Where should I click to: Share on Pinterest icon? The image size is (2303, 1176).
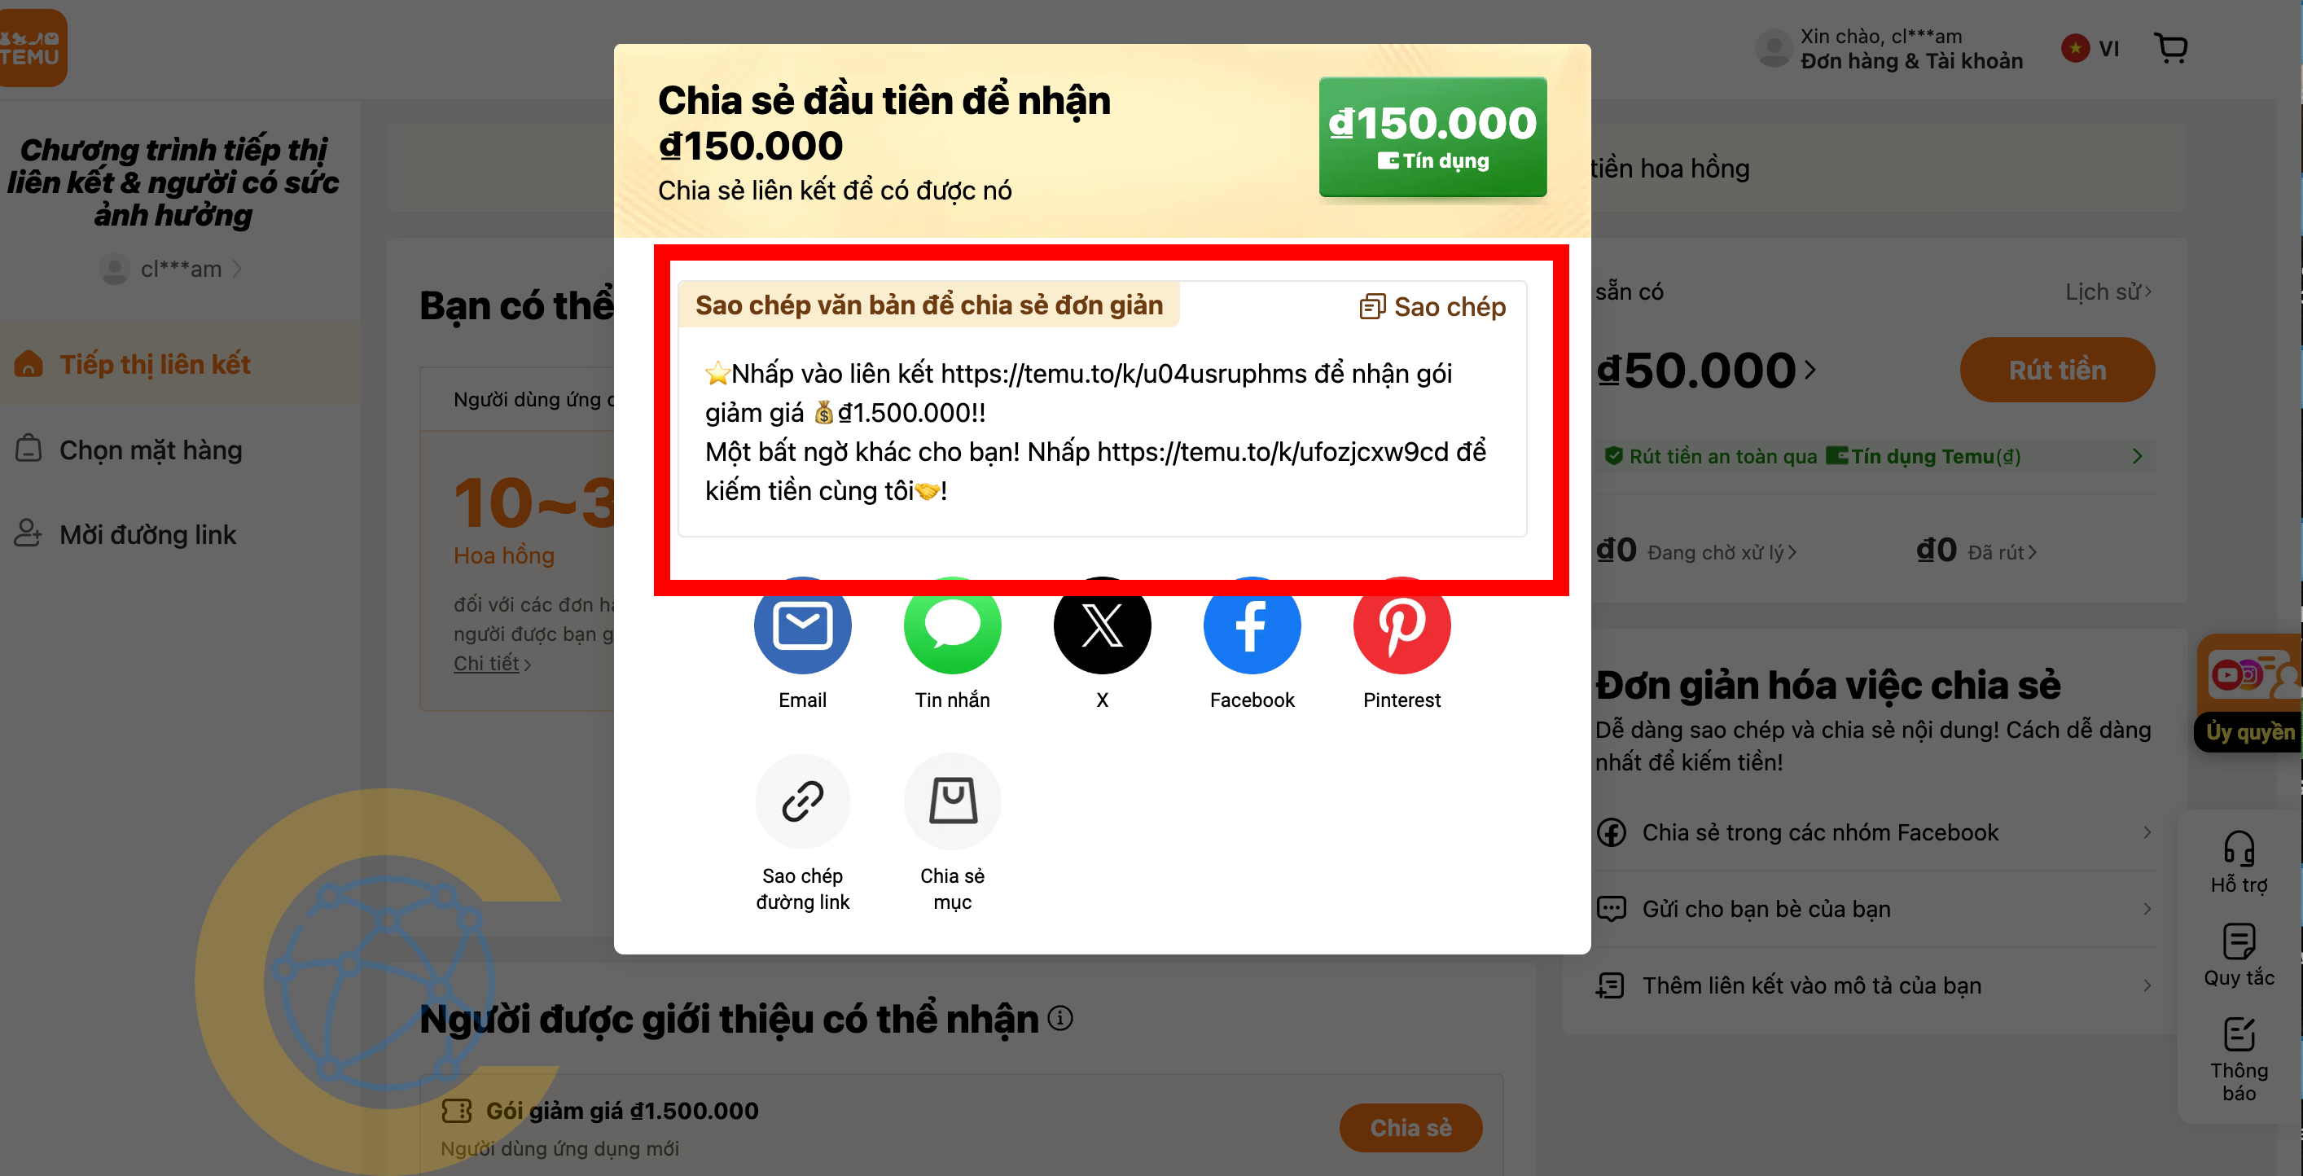(x=1402, y=625)
